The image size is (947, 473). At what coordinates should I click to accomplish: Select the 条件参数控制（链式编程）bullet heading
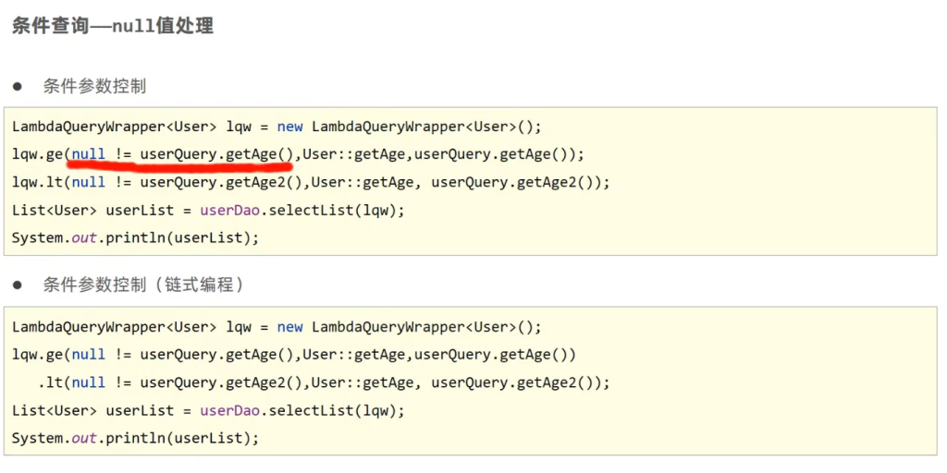click(143, 285)
